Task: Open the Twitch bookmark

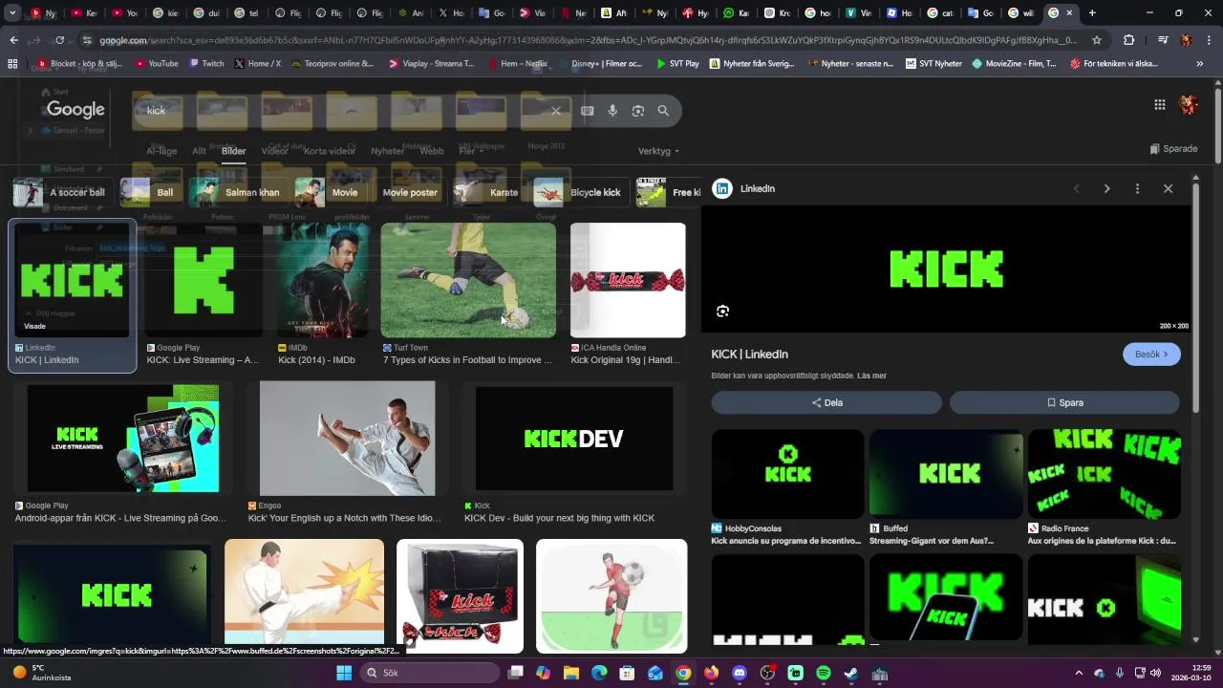Action: click(205, 64)
